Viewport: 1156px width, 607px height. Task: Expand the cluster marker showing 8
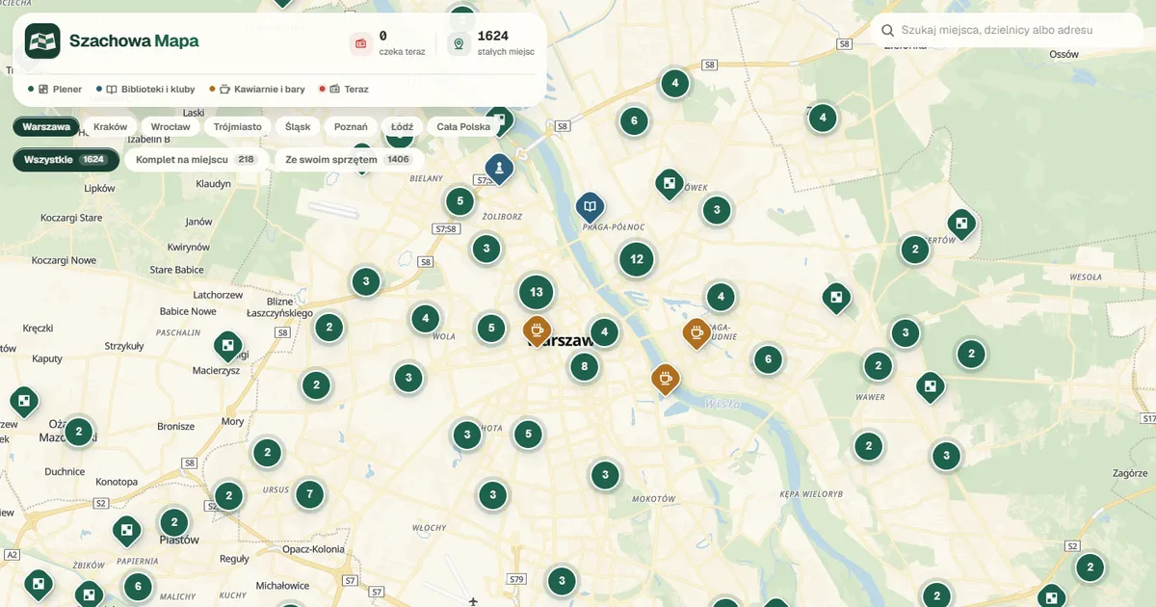tap(584, 366)
